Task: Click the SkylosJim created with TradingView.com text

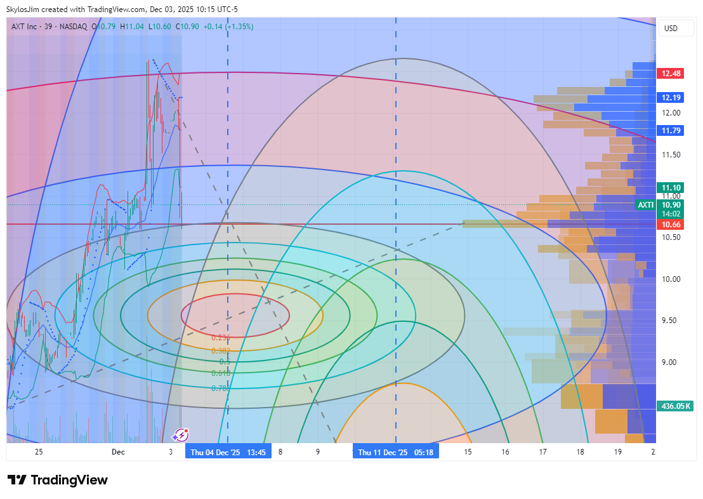Action: [122, 10]
